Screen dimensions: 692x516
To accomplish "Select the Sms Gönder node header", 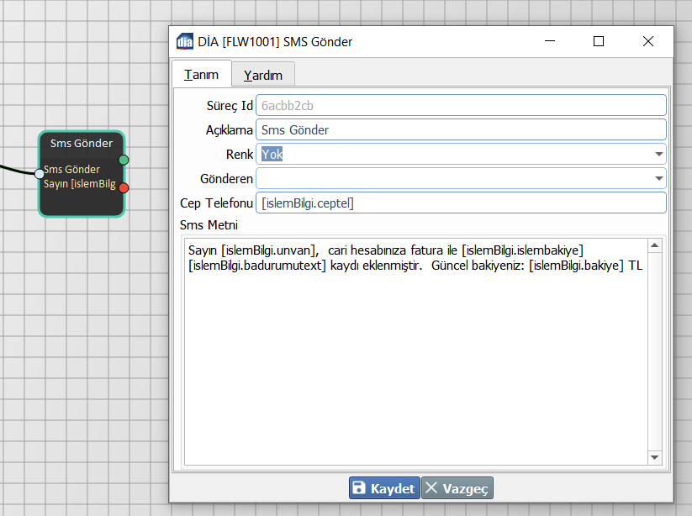I will (82, 143).
